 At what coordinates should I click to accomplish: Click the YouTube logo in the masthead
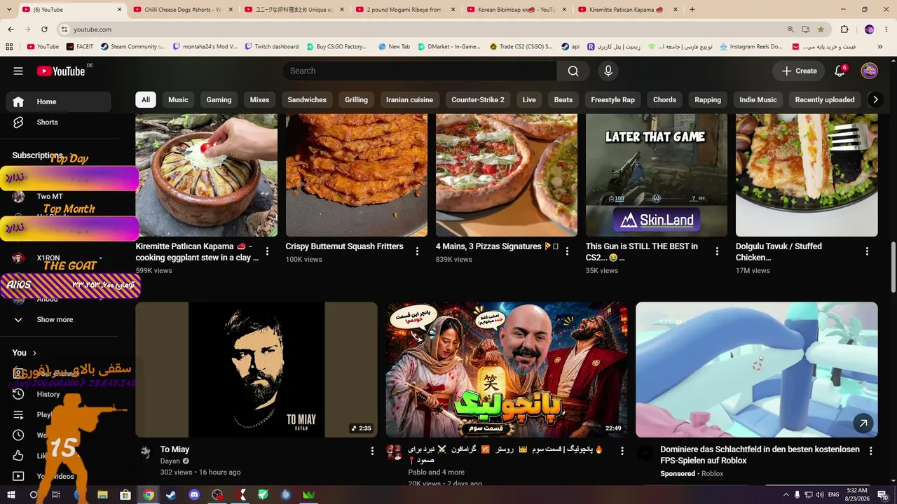click(61, 71)
